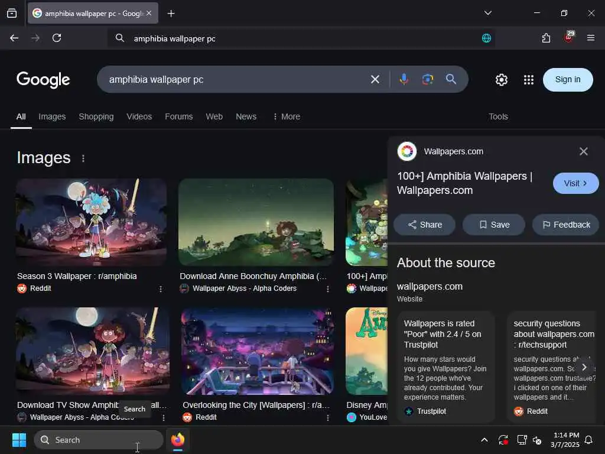Expand the More search filters menu
The height and width of the screenshot is (454, 605).
[x=287, y=116]
